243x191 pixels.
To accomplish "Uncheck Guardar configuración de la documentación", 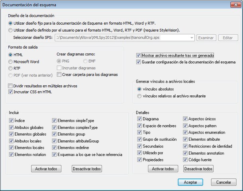I will coord(138,62).
